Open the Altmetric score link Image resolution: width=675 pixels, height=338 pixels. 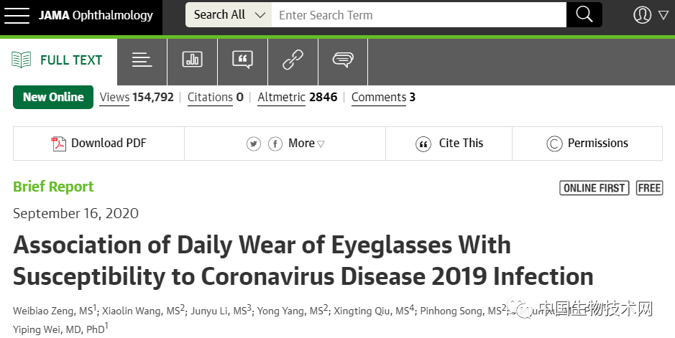click(x=297, y=98)
